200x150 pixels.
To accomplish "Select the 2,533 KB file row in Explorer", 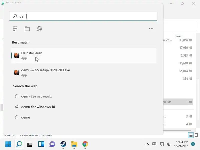I will click(178, 55).
